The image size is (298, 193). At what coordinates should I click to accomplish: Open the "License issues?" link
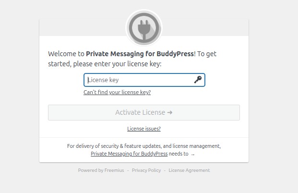coord(143,129)
